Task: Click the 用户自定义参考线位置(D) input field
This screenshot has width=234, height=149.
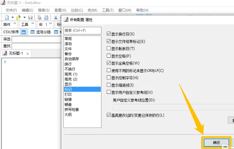Action: point(174,107)
